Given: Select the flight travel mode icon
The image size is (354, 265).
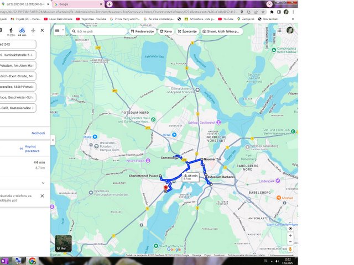Looking at the screenshot, I should pyautogui.click(x=33, y=30).
